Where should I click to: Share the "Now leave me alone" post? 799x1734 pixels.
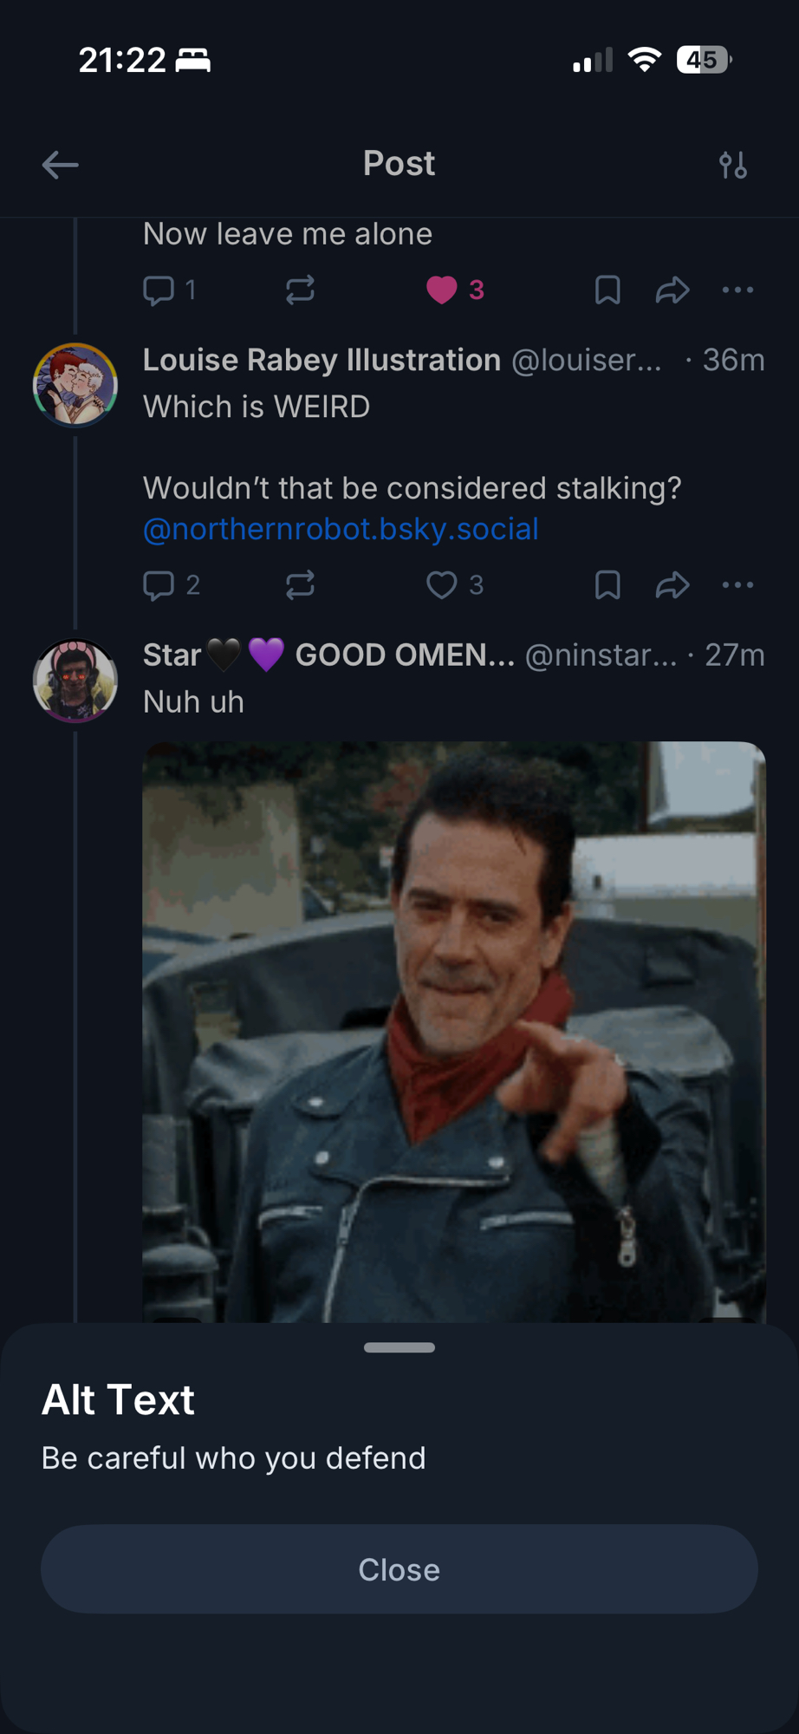672,290
